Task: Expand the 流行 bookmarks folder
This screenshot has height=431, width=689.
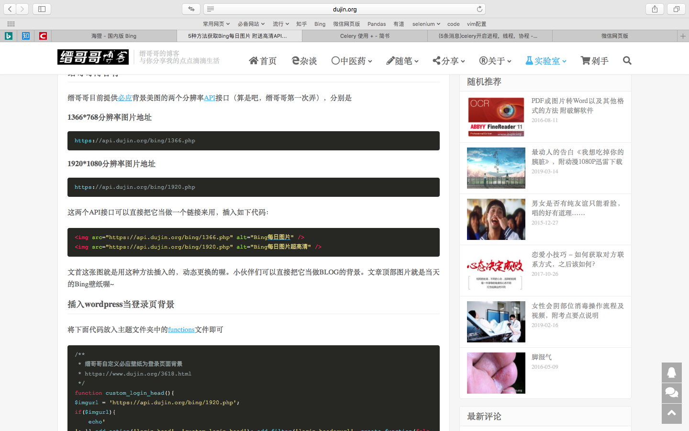Action: tap(281, 24)
